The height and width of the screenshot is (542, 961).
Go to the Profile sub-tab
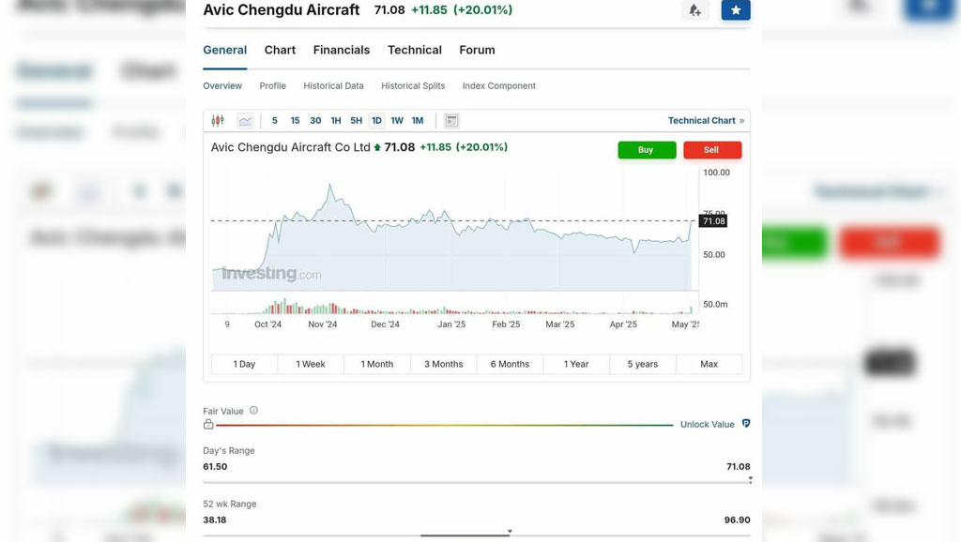[273, 85]
